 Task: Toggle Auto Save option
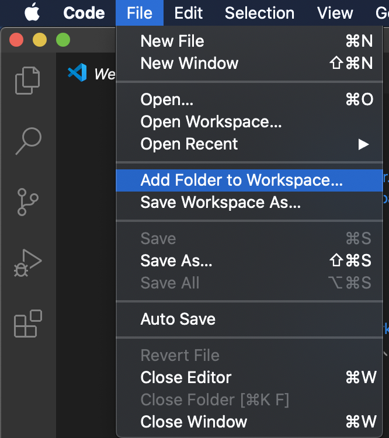click(x=249, y=319)
